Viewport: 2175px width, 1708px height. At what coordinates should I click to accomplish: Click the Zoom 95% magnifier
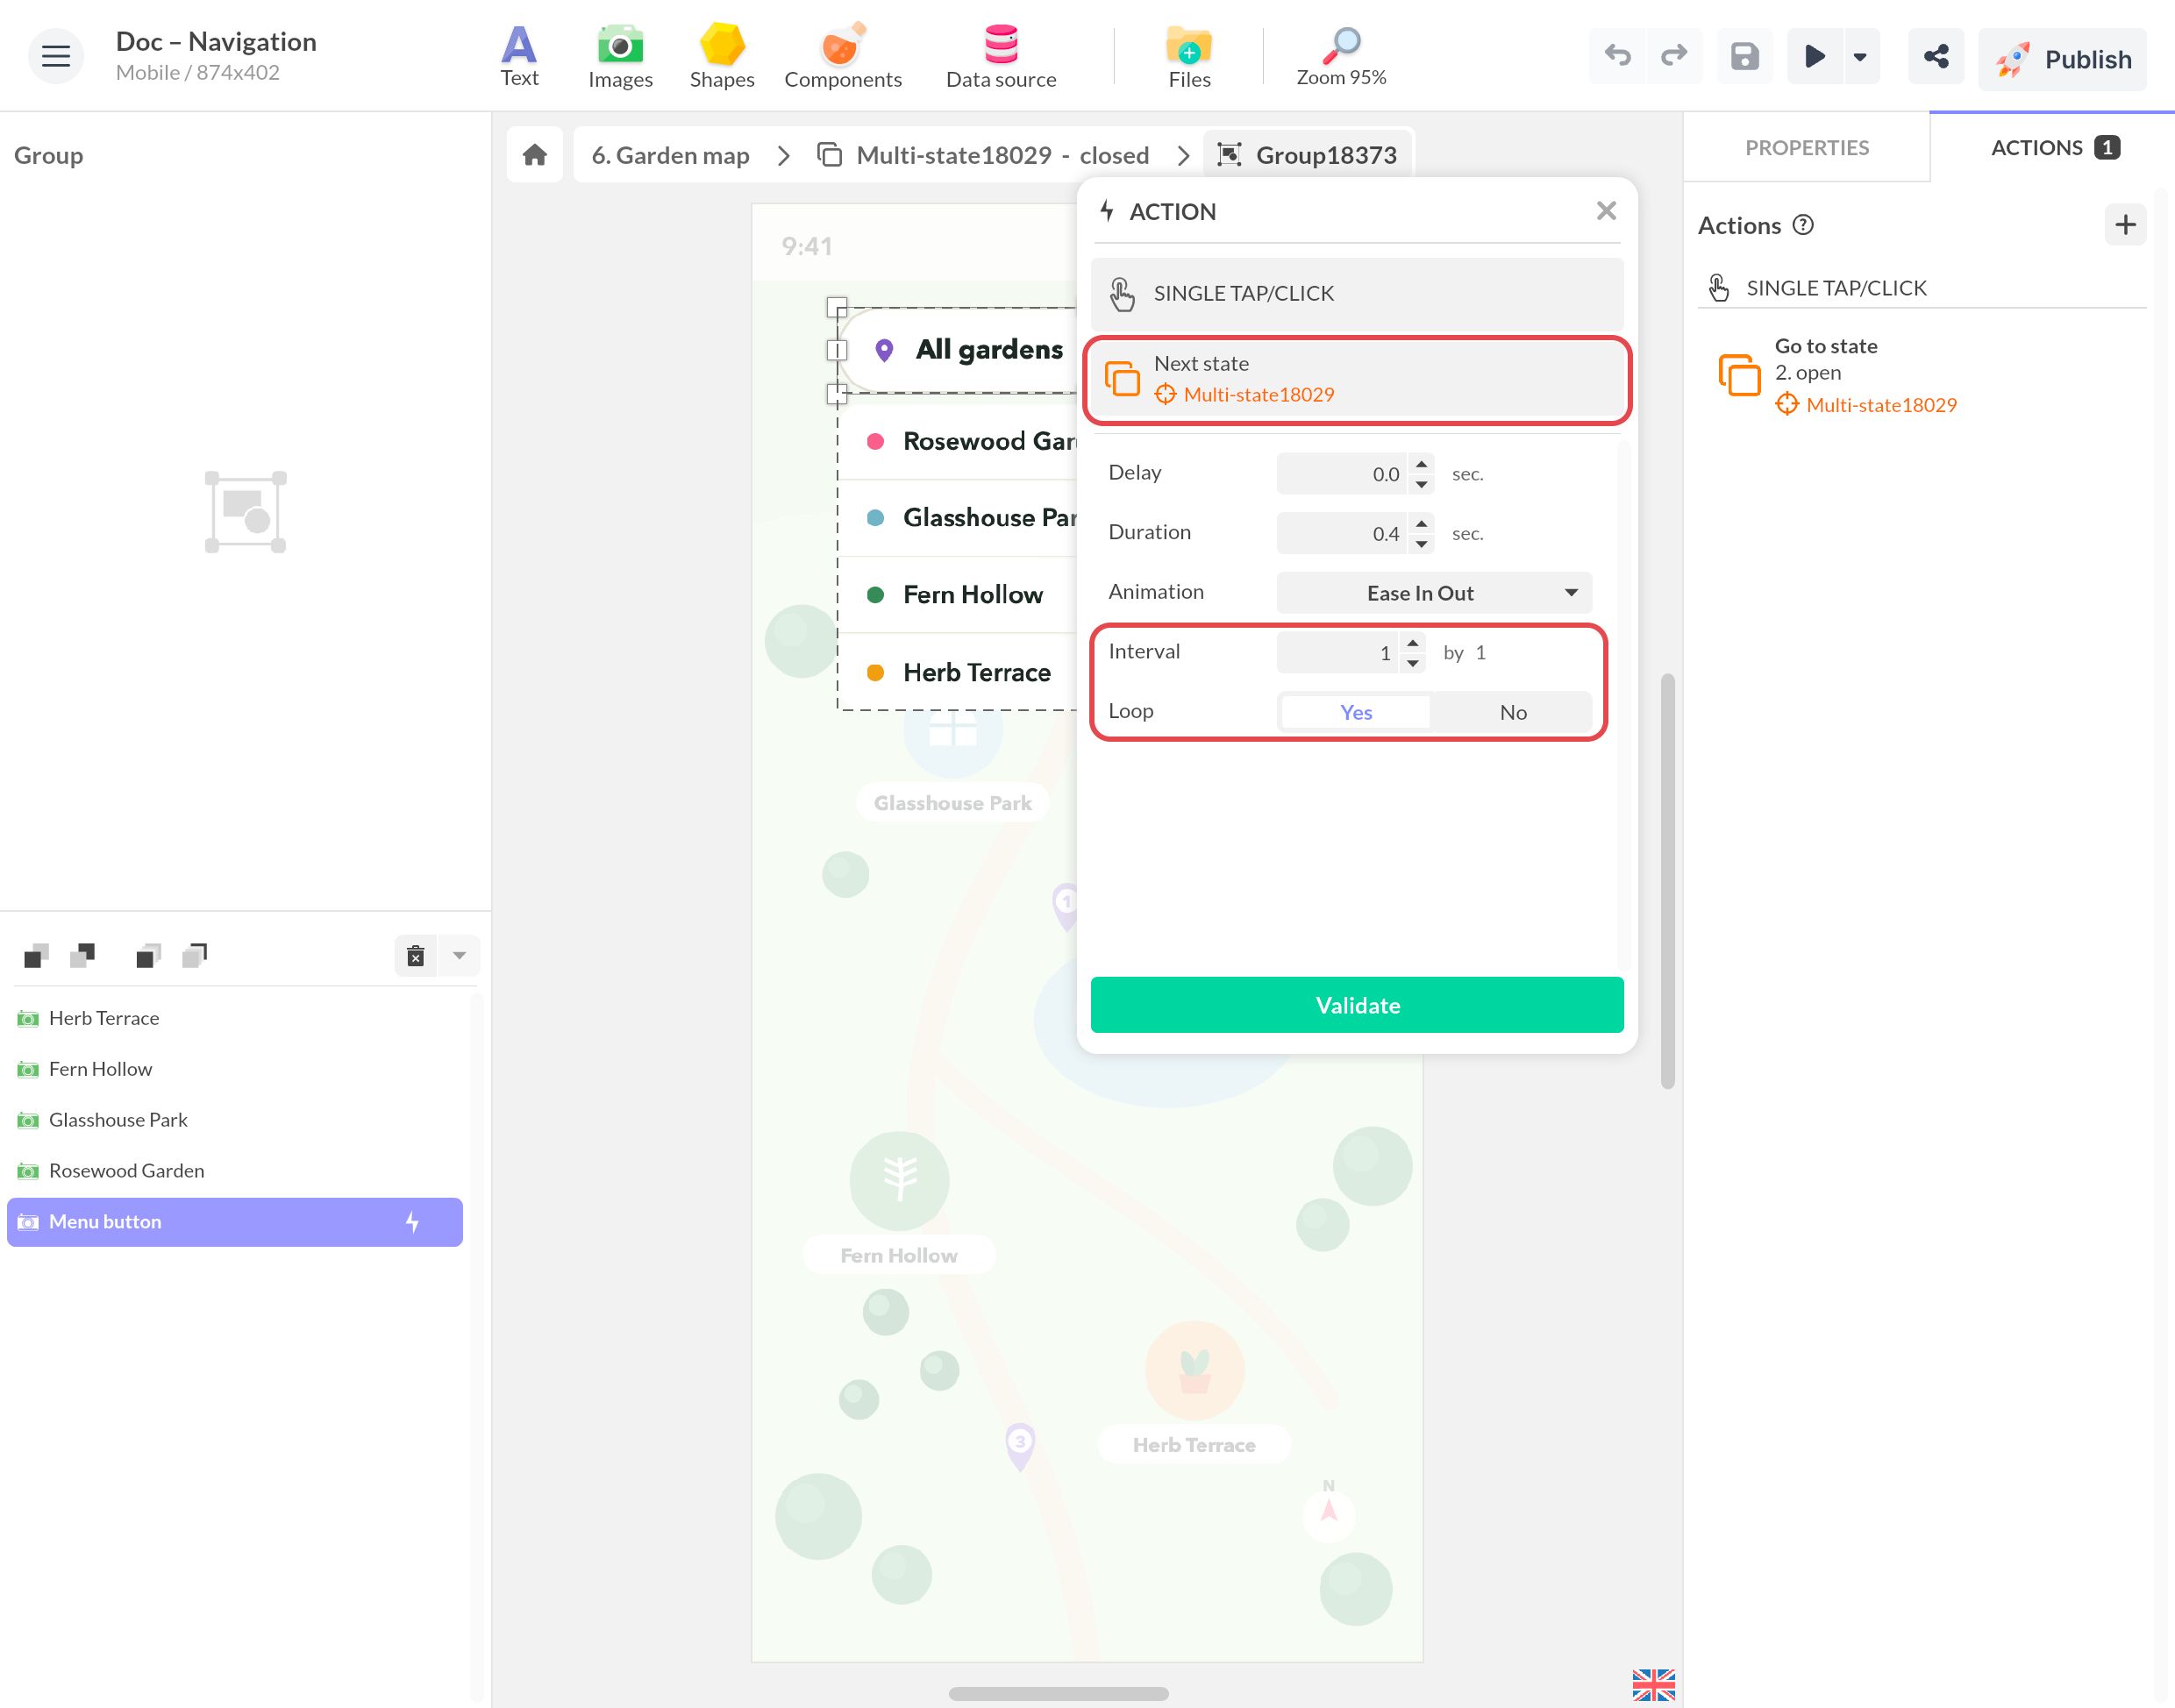[x=1341, y=57]
